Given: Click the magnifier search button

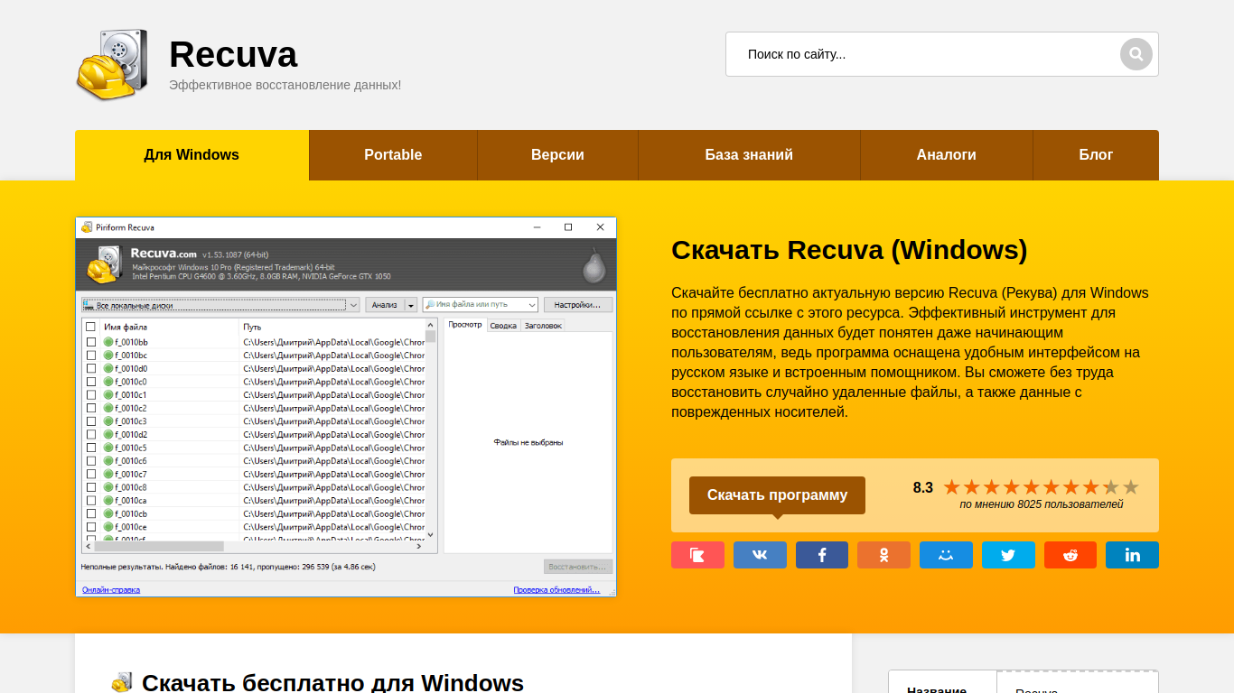Looking at the screenshot, I should point(1136,54).
